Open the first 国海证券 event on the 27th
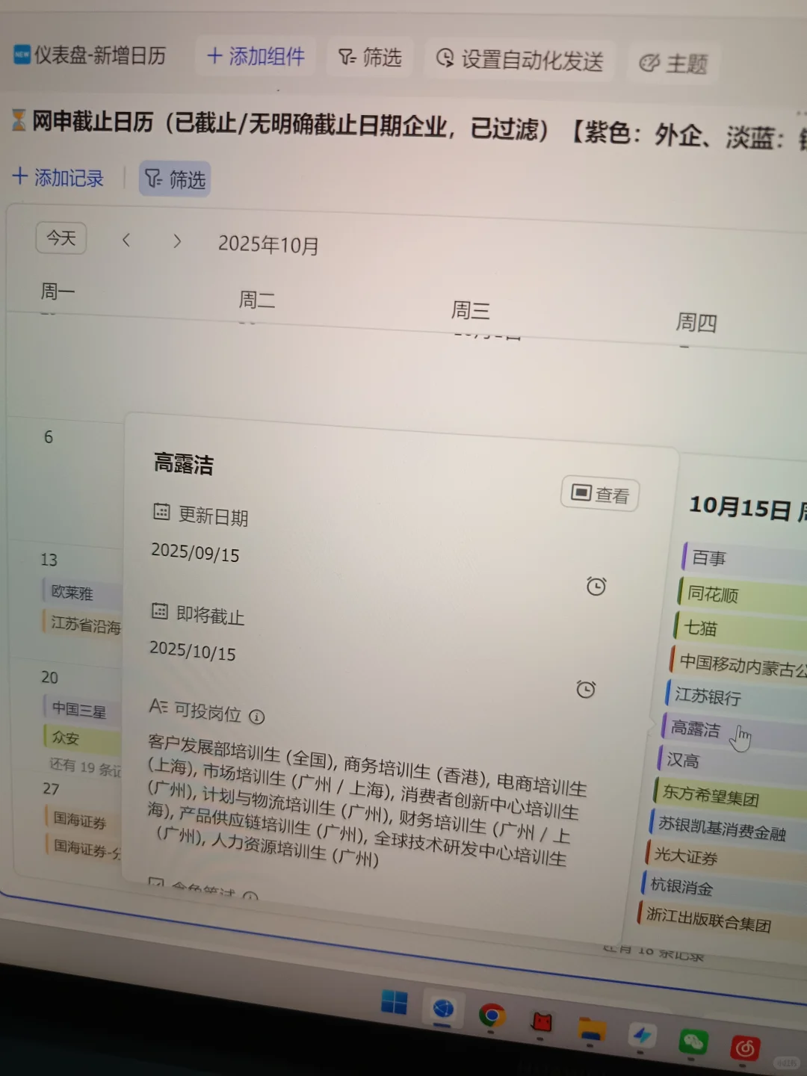 pos(84,820)
